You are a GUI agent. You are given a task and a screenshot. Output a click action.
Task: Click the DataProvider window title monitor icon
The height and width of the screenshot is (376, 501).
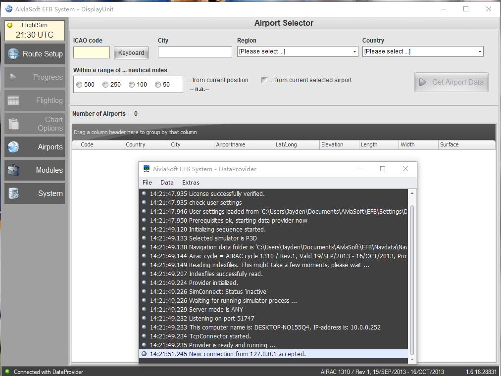click(147, 169)
